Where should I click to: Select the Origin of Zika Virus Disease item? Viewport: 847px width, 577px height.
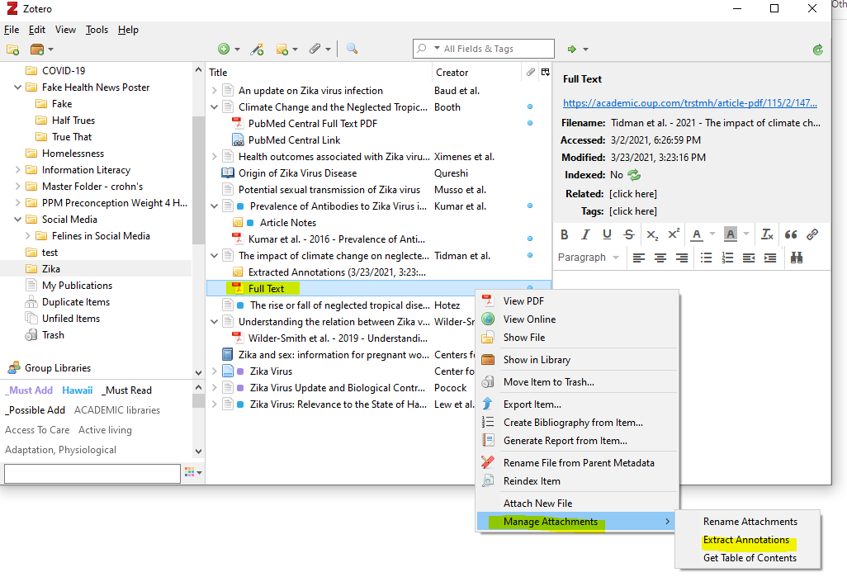click(298, 173)
